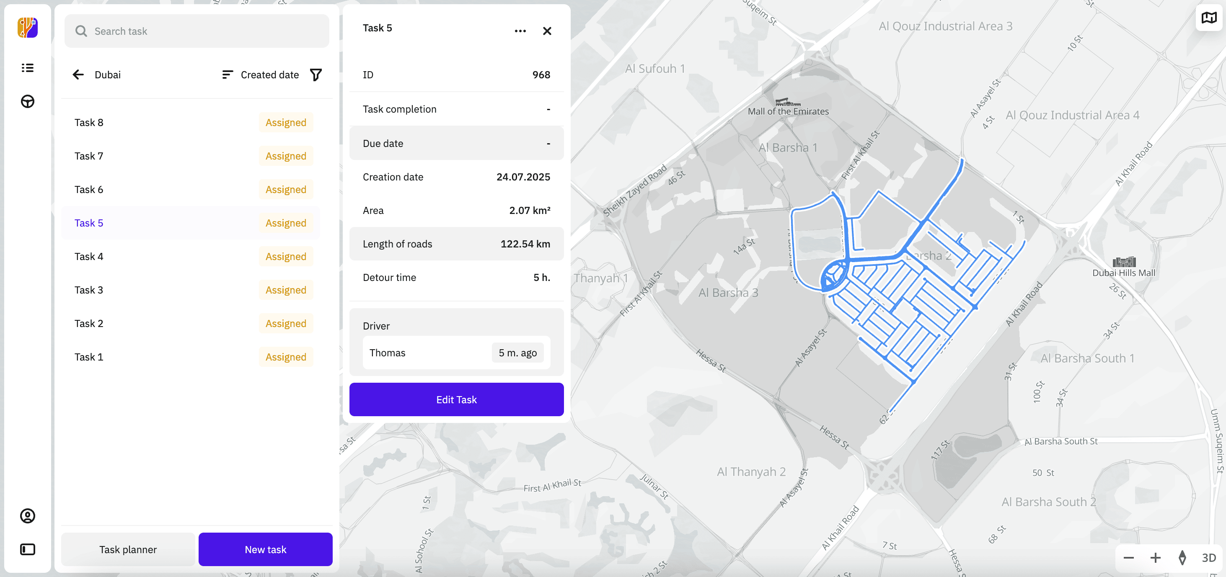This screenshot has height=577, width=1226.
Task: Click the Edit Task button
Action: tap(456, 399)
